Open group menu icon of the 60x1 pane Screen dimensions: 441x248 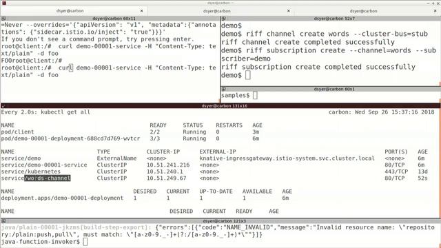click(223, 89)
